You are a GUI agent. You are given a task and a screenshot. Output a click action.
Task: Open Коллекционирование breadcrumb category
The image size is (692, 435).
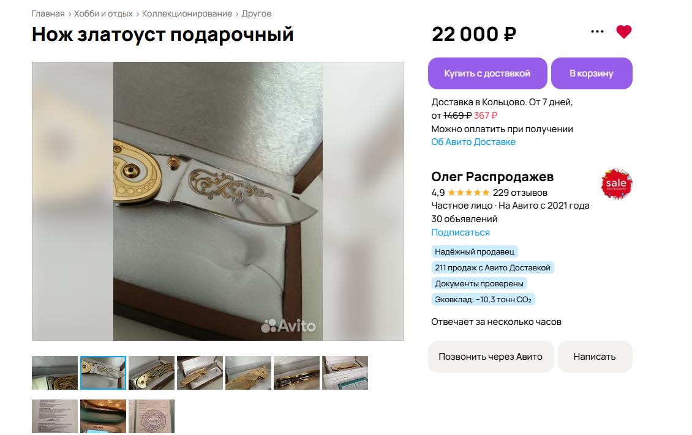(x=187, y=13)
